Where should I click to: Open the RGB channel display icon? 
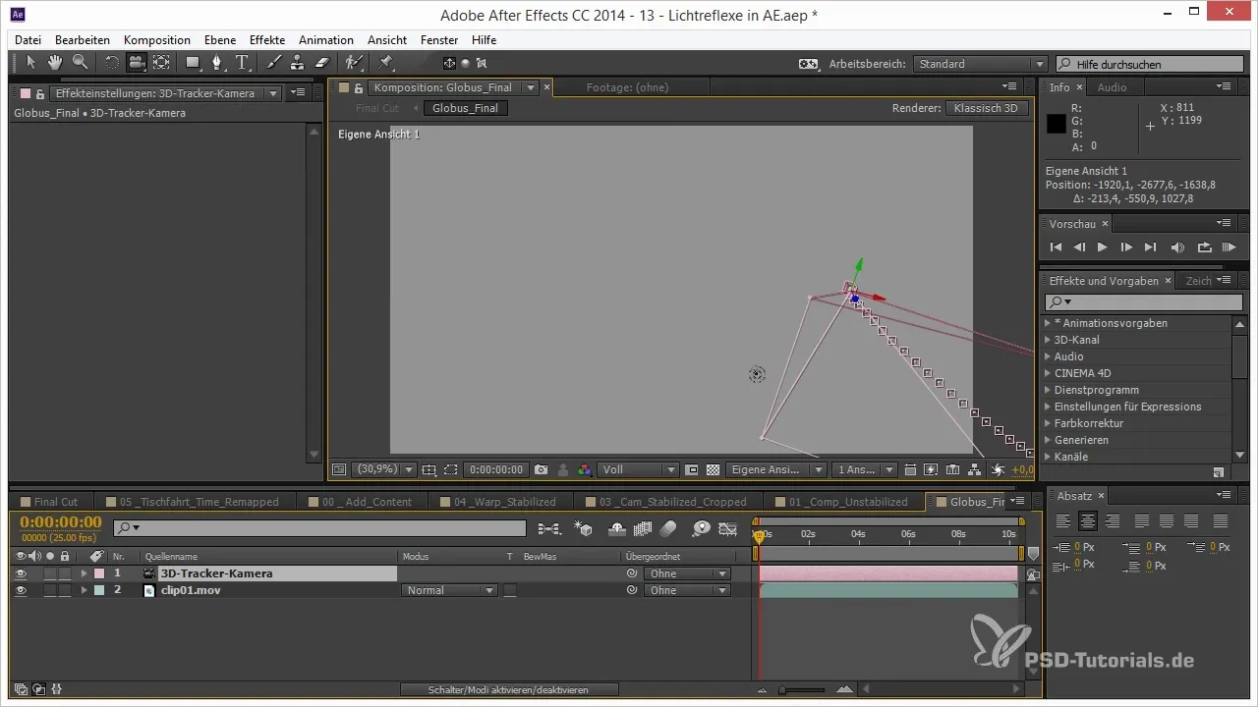coord(585,470)
